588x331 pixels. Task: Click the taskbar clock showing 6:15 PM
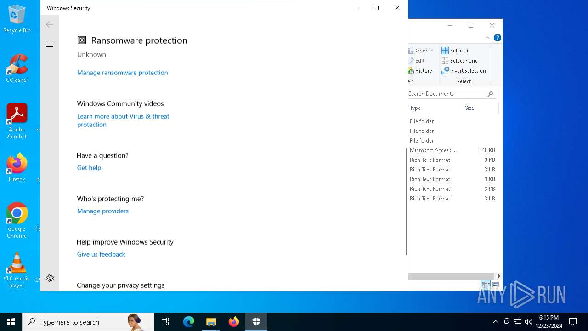[549, 322]
